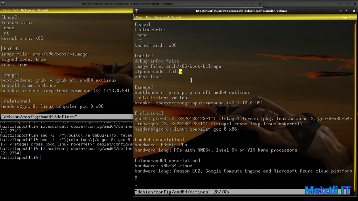Click Exit in front window menu bar
The height and width of the screenshot is (201, 358).
pos(352,17)
